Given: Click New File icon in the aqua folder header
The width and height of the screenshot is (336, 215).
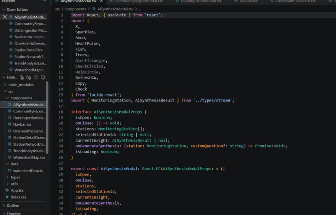Looking at the screenshot, I should [22, 78].
